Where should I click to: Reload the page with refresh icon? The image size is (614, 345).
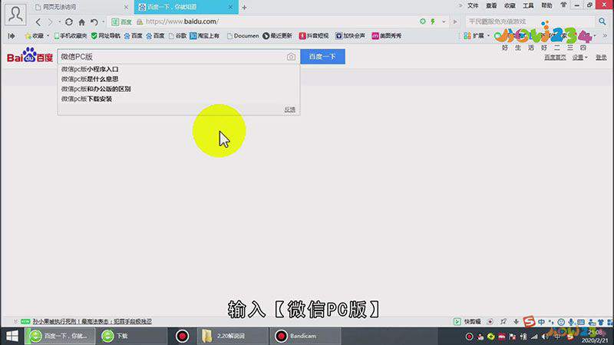pyautogui.click(x=69, y=22)
